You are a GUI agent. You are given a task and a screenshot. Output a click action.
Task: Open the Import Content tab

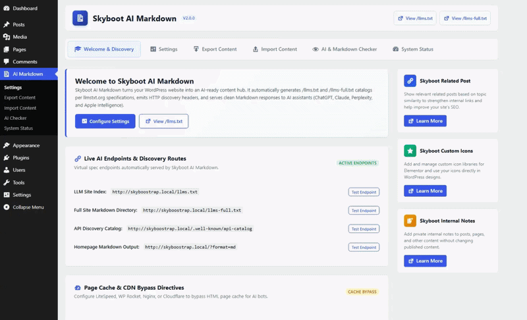(275, 49)
